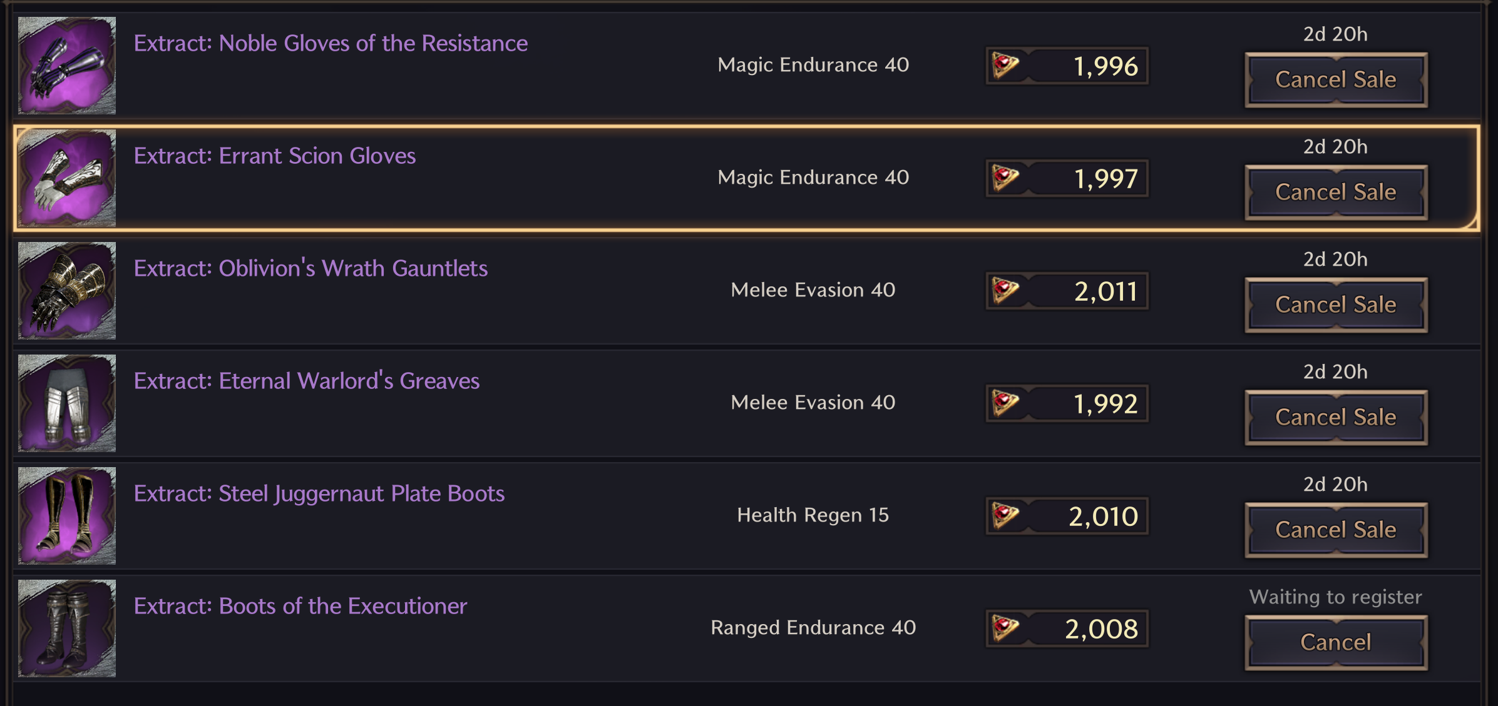
Task: Click the Boots of the Executioner item icon
Action: click(x=67, y=628)
